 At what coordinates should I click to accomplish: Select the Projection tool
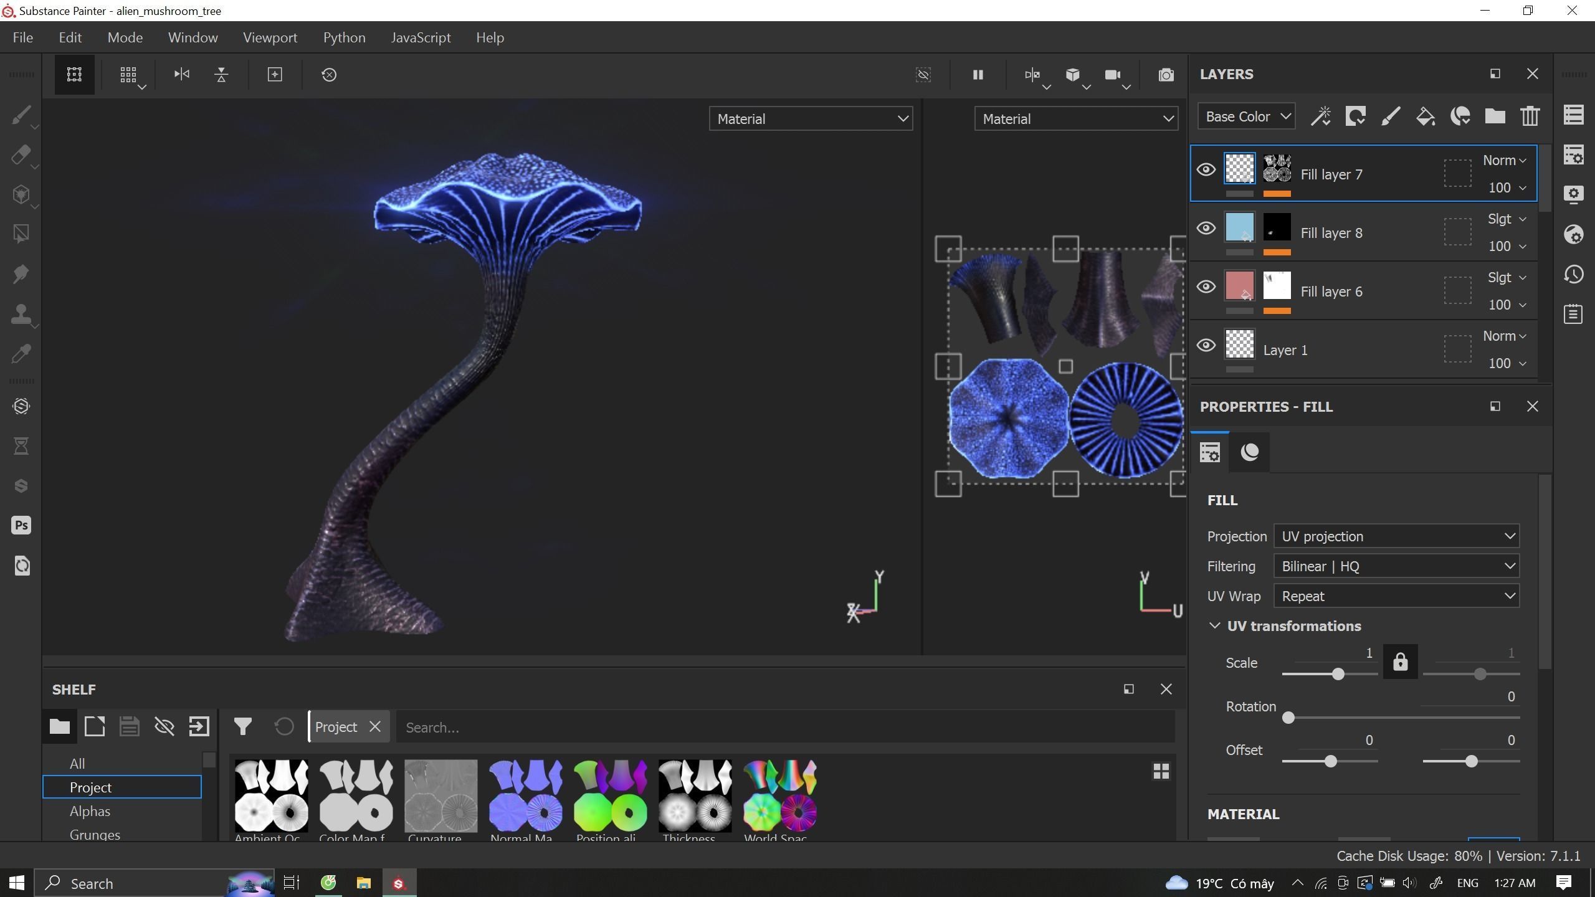(21, 195)
